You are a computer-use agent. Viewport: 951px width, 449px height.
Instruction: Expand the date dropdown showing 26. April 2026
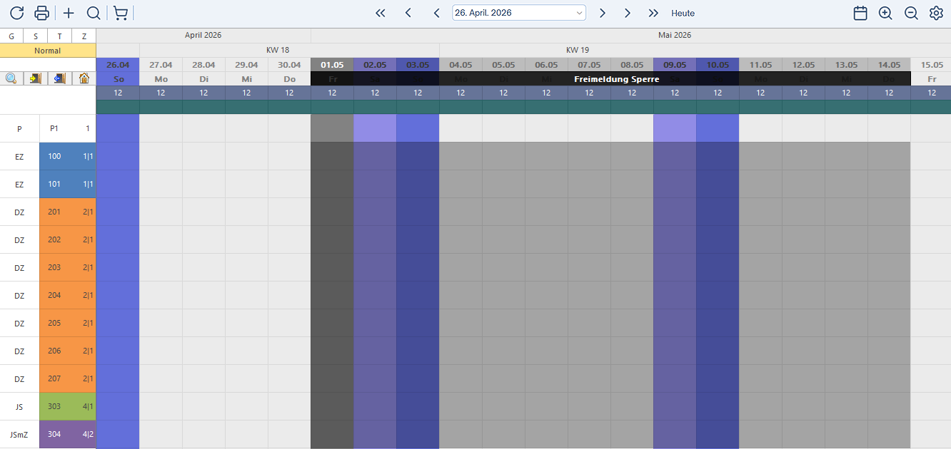click(x=579, y=13)
